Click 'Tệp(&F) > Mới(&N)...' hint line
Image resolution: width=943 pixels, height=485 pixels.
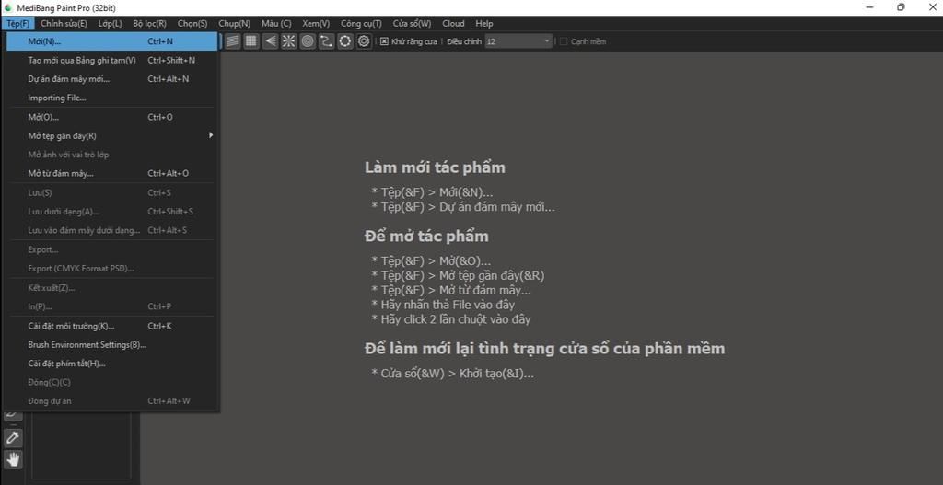(433, 193)
